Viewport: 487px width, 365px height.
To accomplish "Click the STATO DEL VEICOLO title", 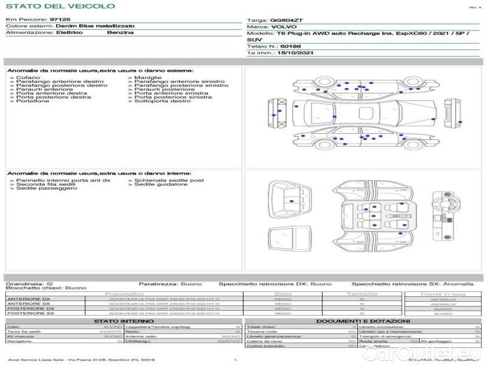I will pos(60,6).
